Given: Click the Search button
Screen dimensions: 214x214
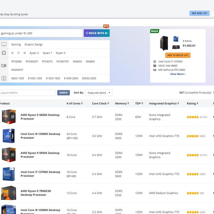Looking at the screenshot, I should coord(64,93).
